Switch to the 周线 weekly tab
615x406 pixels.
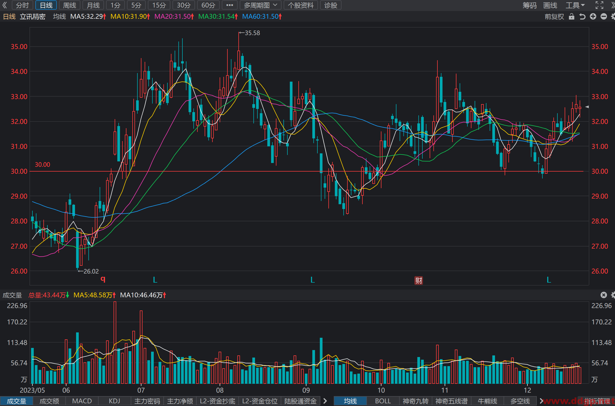[70, 5]
